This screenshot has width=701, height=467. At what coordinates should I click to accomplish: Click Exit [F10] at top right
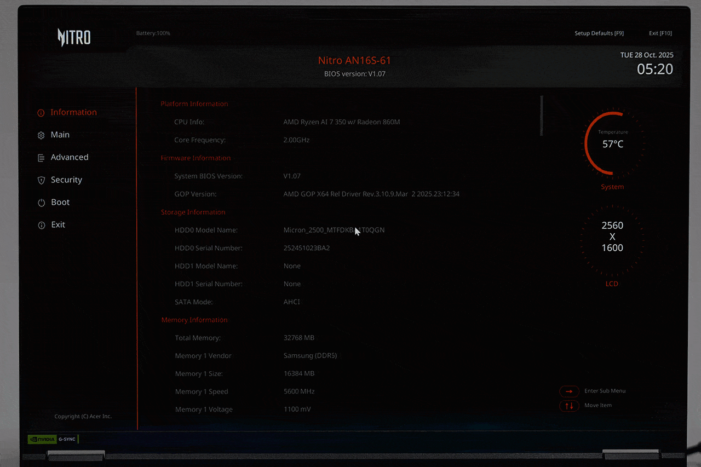pyautogui.click(x=660, y=33)
